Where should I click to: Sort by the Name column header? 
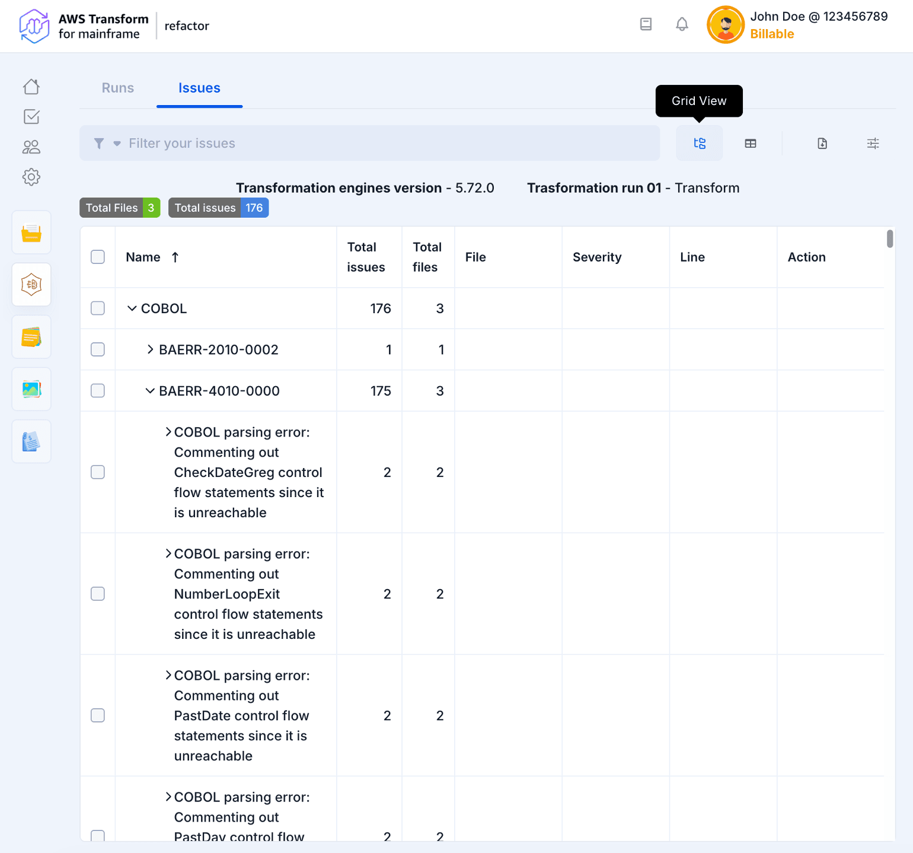[x=143, y=257]
